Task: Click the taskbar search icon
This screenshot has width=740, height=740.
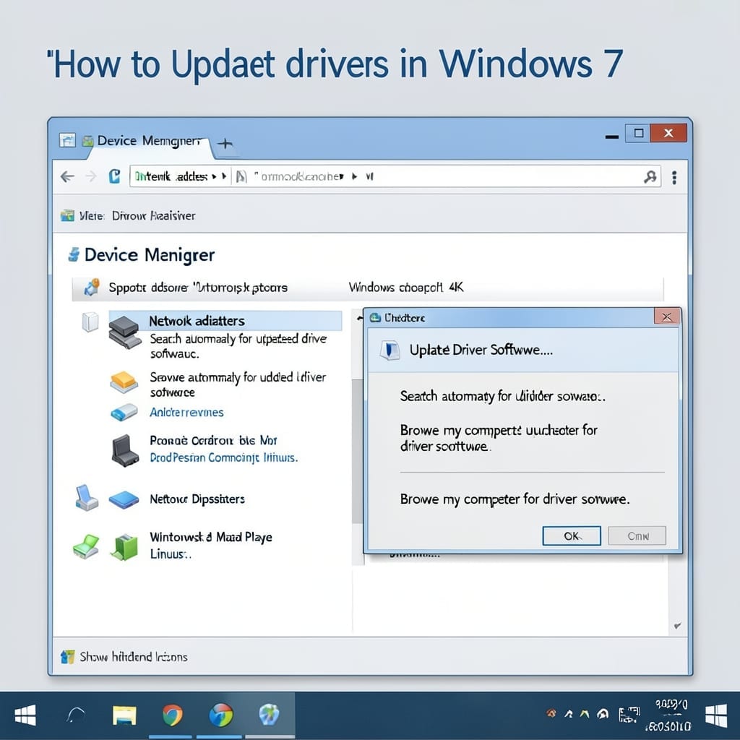Action: (x=75, y=715)
